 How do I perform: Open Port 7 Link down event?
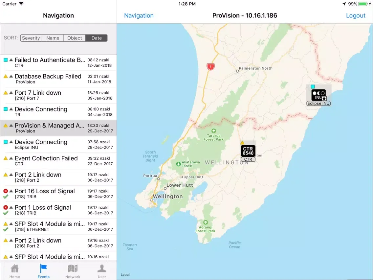pyautogui.click(x=58, y=95)
